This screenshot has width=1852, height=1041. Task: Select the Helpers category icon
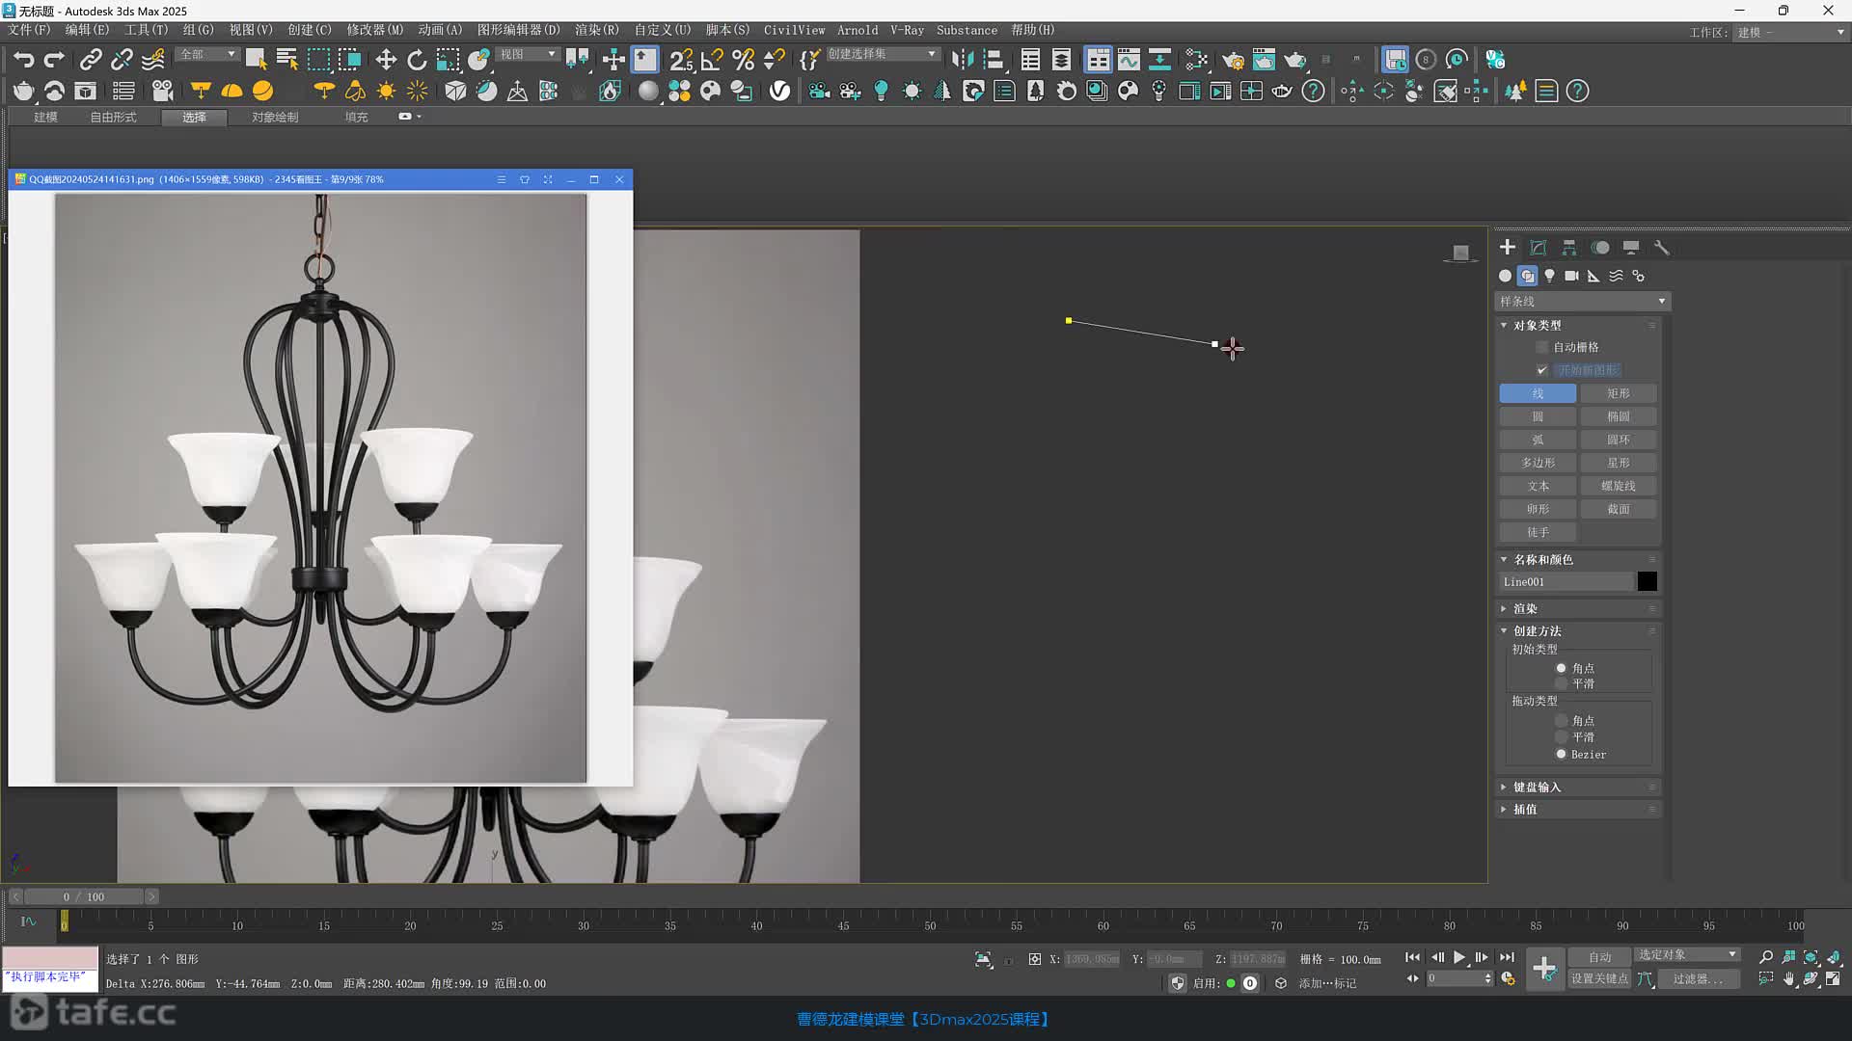1593,276
